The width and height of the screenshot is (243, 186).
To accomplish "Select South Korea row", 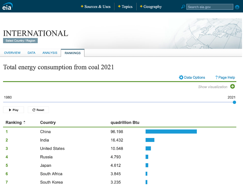I will click(120, 182).
